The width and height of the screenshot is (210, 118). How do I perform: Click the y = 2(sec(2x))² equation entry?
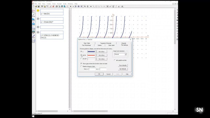click(x=52, y=22)
